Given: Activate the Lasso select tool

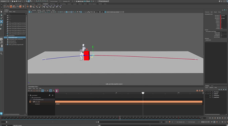Looking at the screenshot, I should (x=1, y=15).
